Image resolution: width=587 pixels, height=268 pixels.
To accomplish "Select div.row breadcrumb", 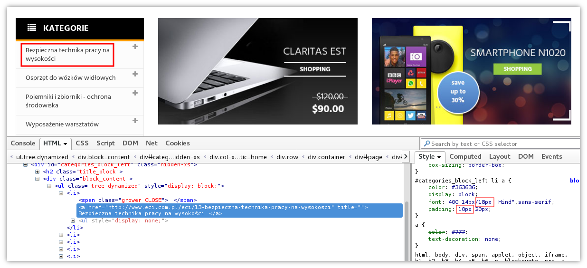I will (287, 157).
